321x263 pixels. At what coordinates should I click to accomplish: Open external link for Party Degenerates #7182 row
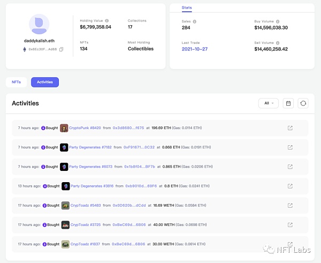pos(290,147)
